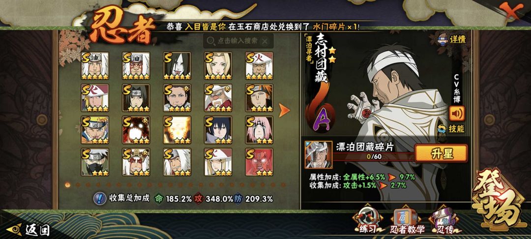Select the pink-haired Sakura ninja portrait
Screen dimensions: 531x239
[x=259, y=130]
